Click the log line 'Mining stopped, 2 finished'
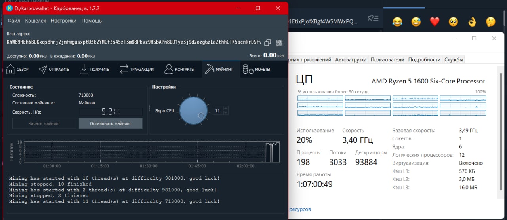The image size is (507, 220). coord(49,195)
